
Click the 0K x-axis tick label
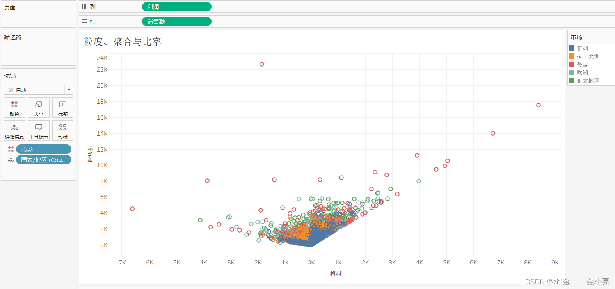(x=311, y=263)
